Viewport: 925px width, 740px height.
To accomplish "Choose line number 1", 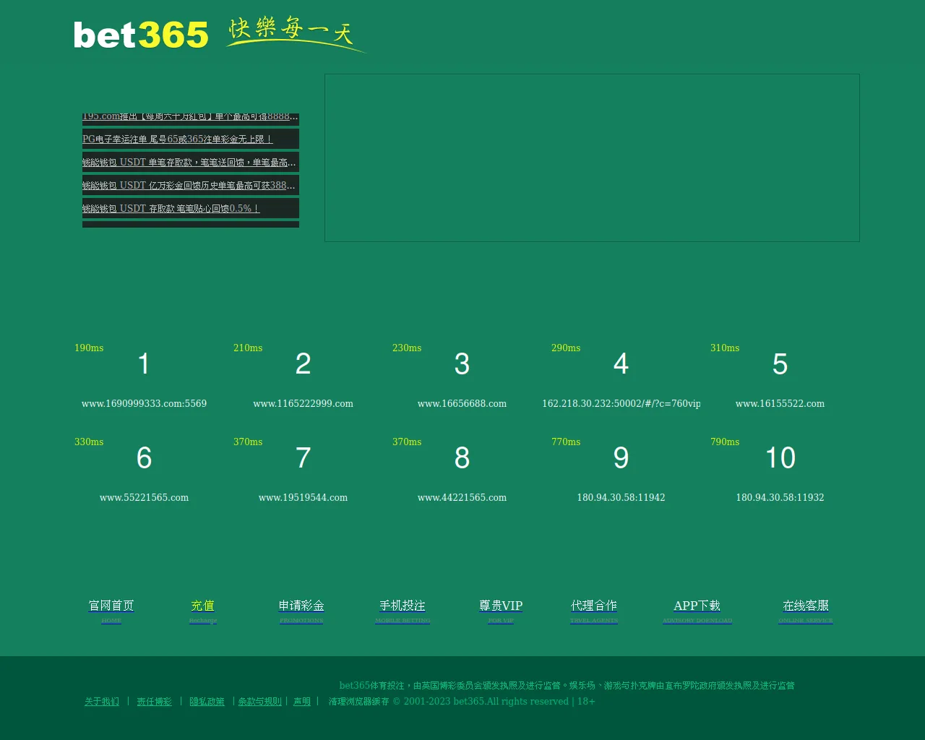I will (x=144, y=363).
